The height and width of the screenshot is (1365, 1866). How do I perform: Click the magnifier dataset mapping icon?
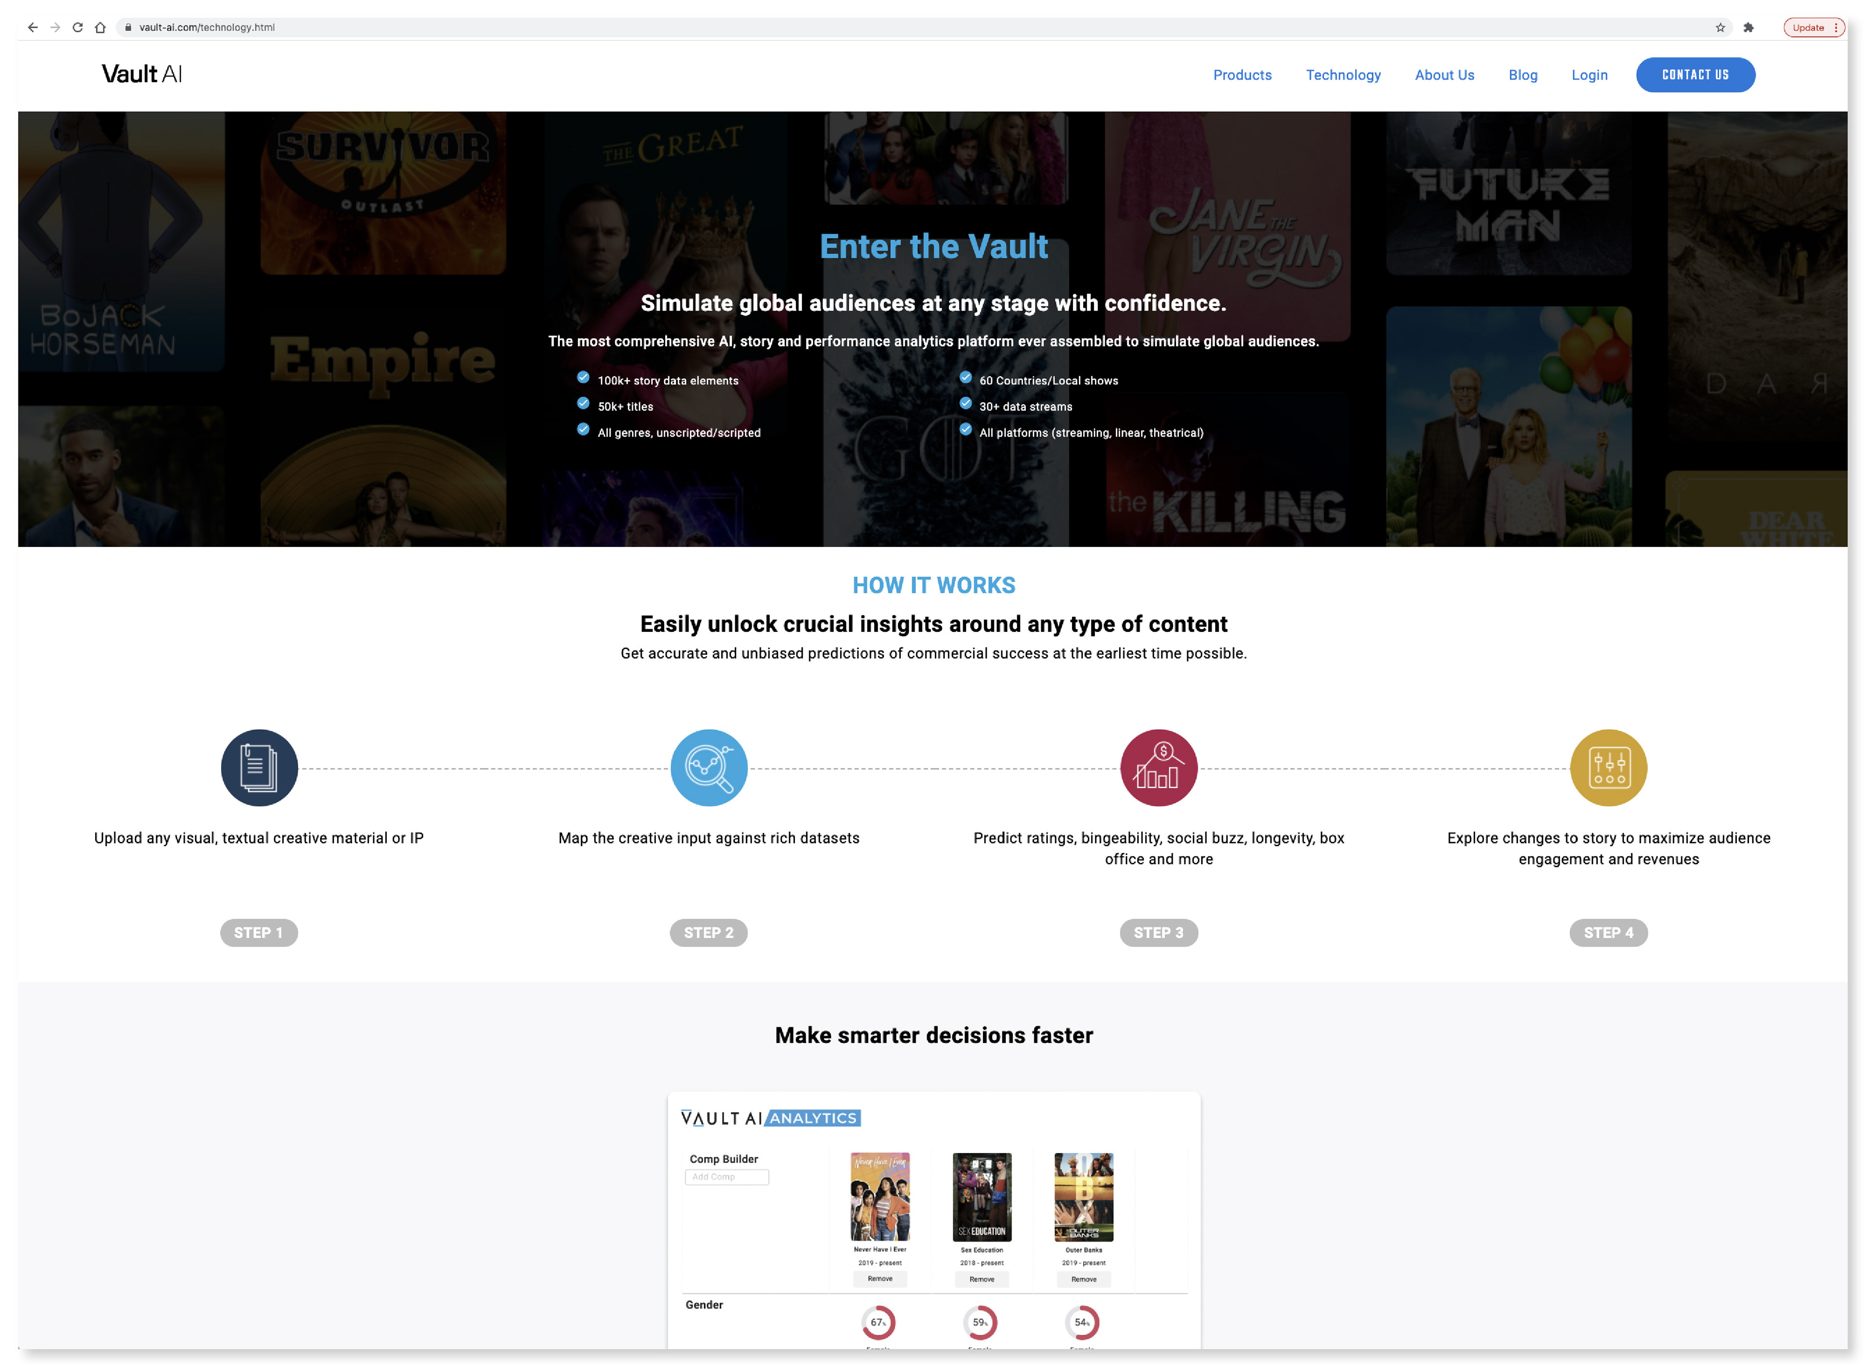pyautogui.click(x=708, y=768)
